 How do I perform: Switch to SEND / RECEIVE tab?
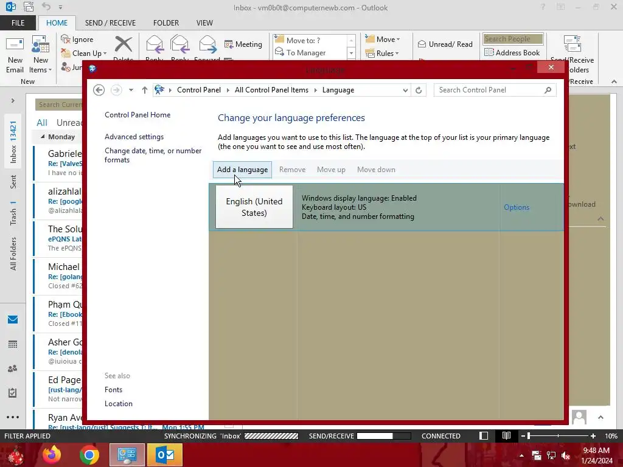click(x=110, y=23)
